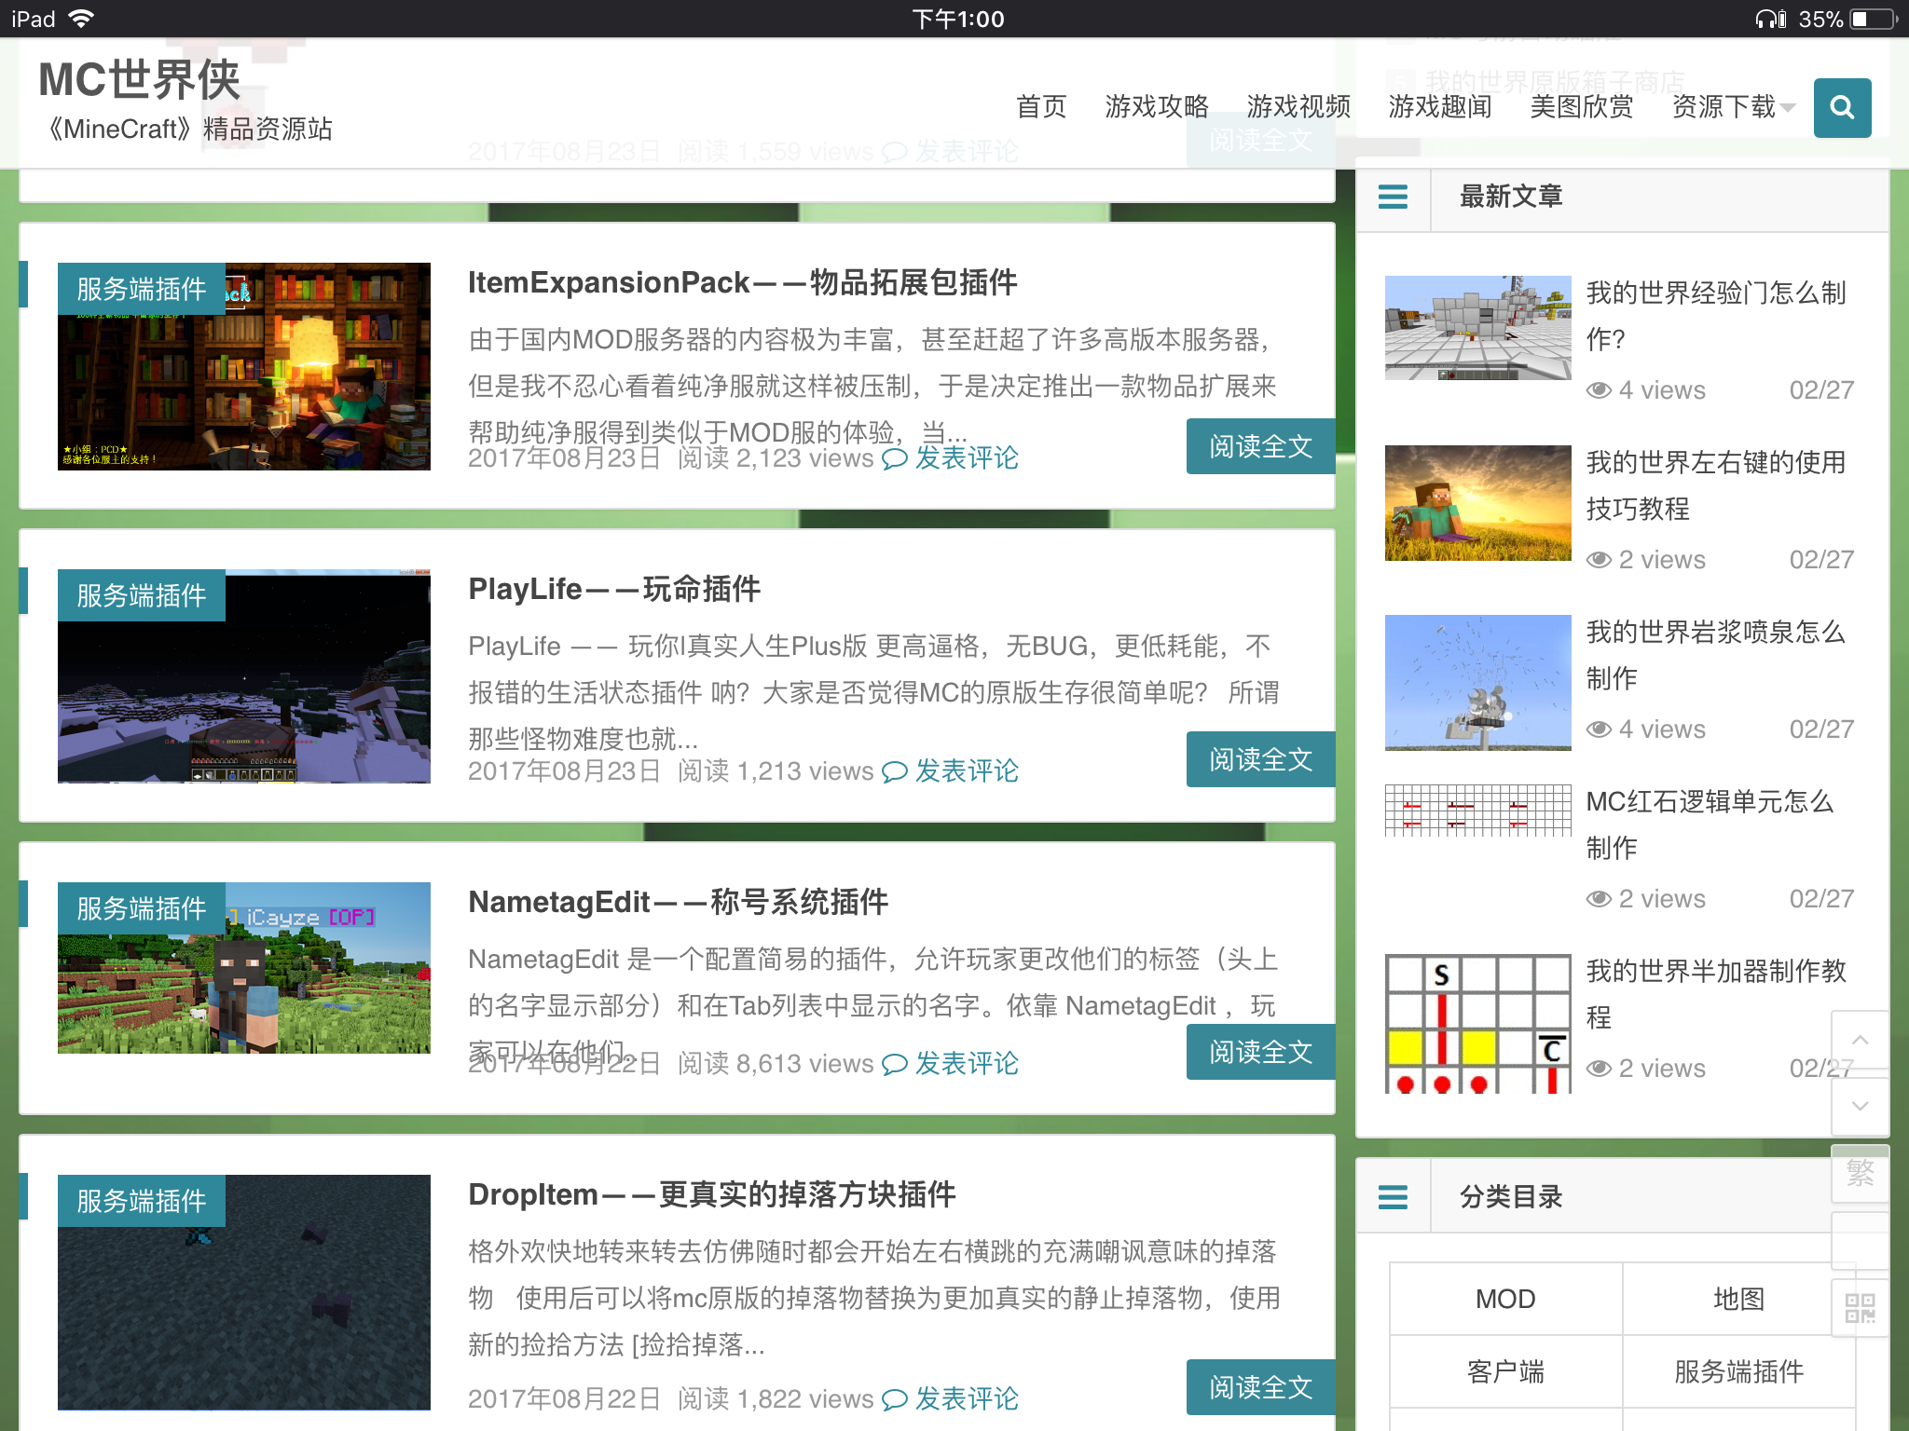Open the 游戏攻略 nav menu

click(x=1156, y=107)
